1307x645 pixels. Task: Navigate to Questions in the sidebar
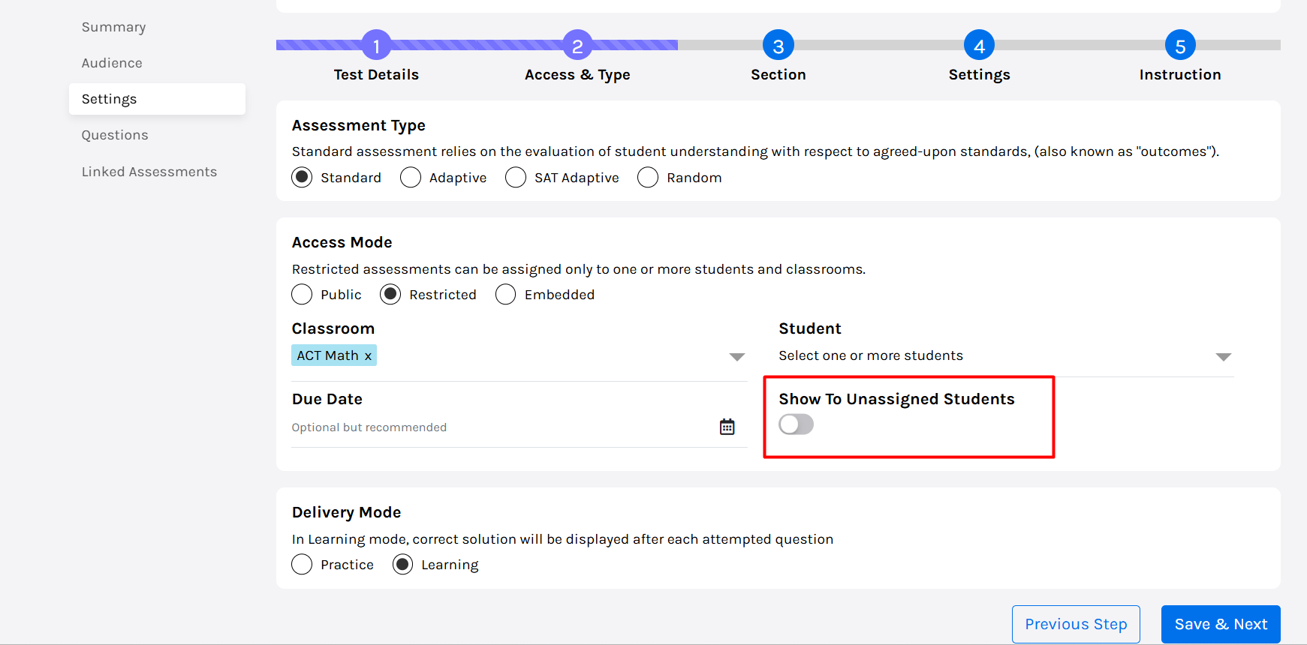[115, 135]
